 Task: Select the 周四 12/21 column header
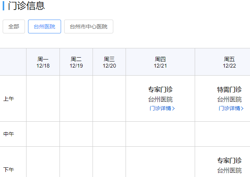pyautogui.click(x=160, y=62)
